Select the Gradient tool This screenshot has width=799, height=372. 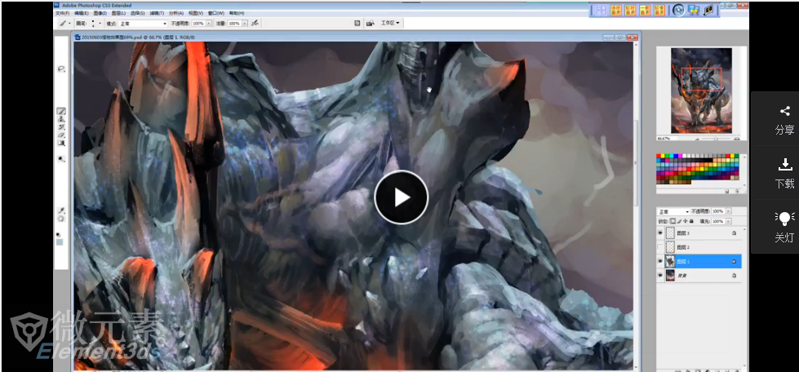61,144
